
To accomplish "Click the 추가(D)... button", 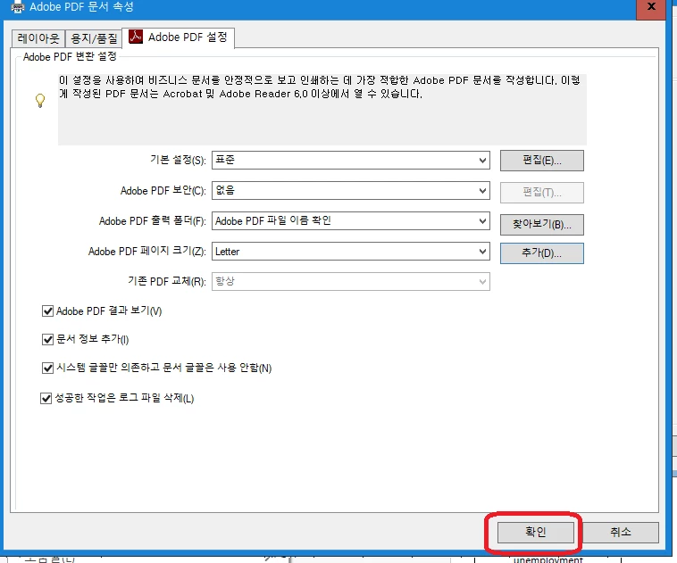I will coord(542,253).
